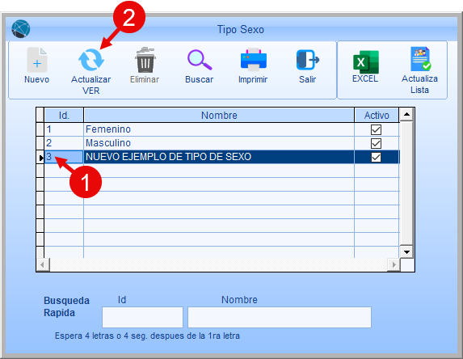
Task: Uncheck Activo checkbox for Femenino
Action: click(x=376, y=129)
